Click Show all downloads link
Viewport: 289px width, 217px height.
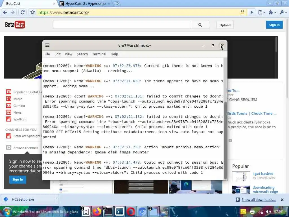(x=259, y=199)
